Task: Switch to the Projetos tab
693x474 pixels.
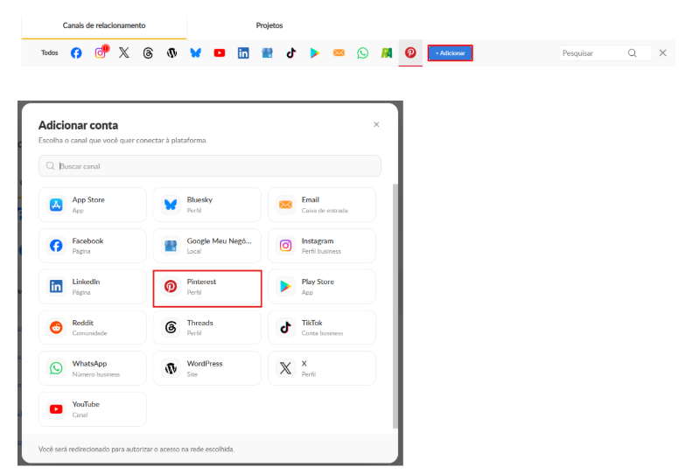Action: coord(269,25)
